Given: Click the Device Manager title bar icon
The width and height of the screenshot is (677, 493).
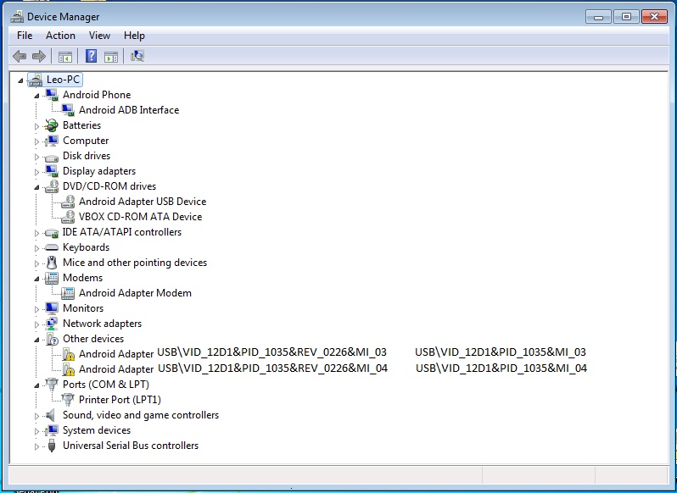Looking at the screenshot, I should point(17,17).
